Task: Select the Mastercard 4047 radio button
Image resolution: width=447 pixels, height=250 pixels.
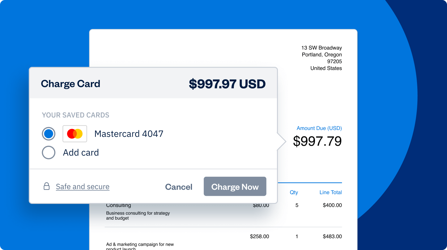Action: pyautogui.click(x=49, y=134)
